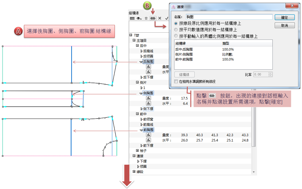Click the table columns icon in 結構線 toolbar
Image resolution: width=302 pixels, height=189 pixels.
coord(132,18)
